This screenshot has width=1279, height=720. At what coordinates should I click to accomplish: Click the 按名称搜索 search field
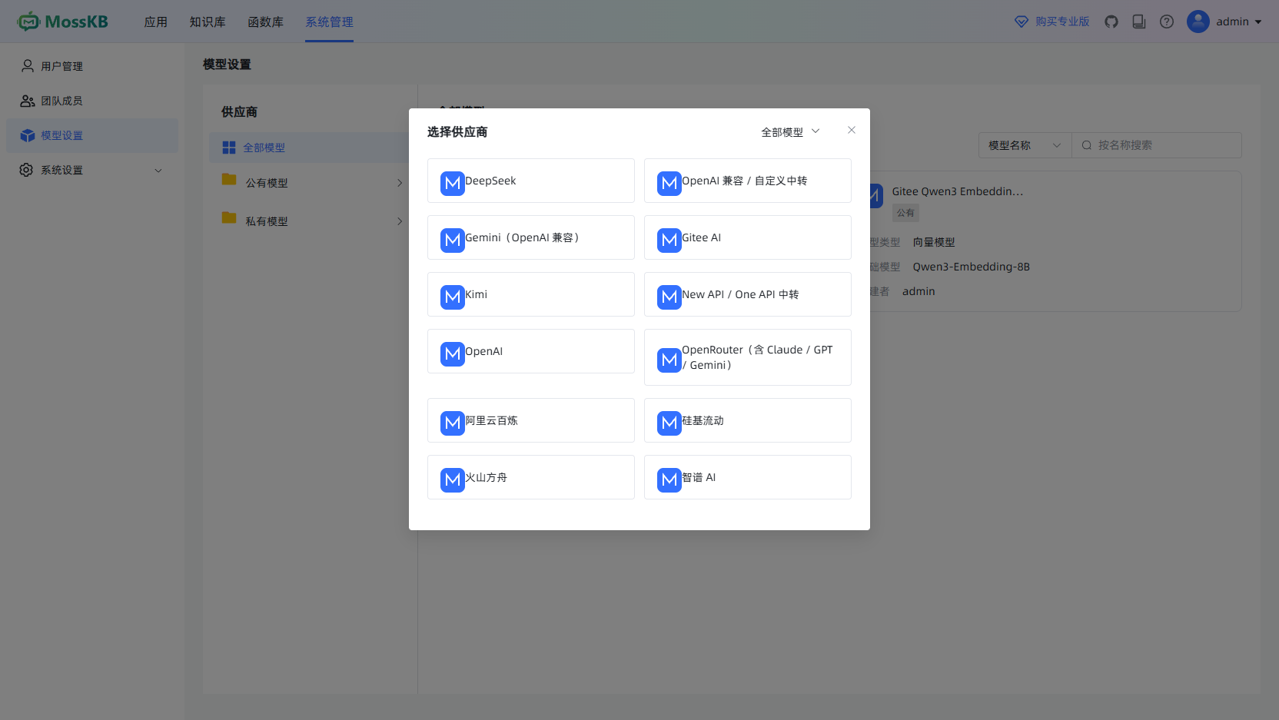coord(1157,145)
